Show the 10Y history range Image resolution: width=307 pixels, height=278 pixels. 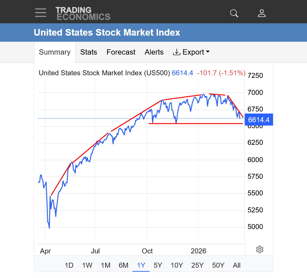click(177, 265)
